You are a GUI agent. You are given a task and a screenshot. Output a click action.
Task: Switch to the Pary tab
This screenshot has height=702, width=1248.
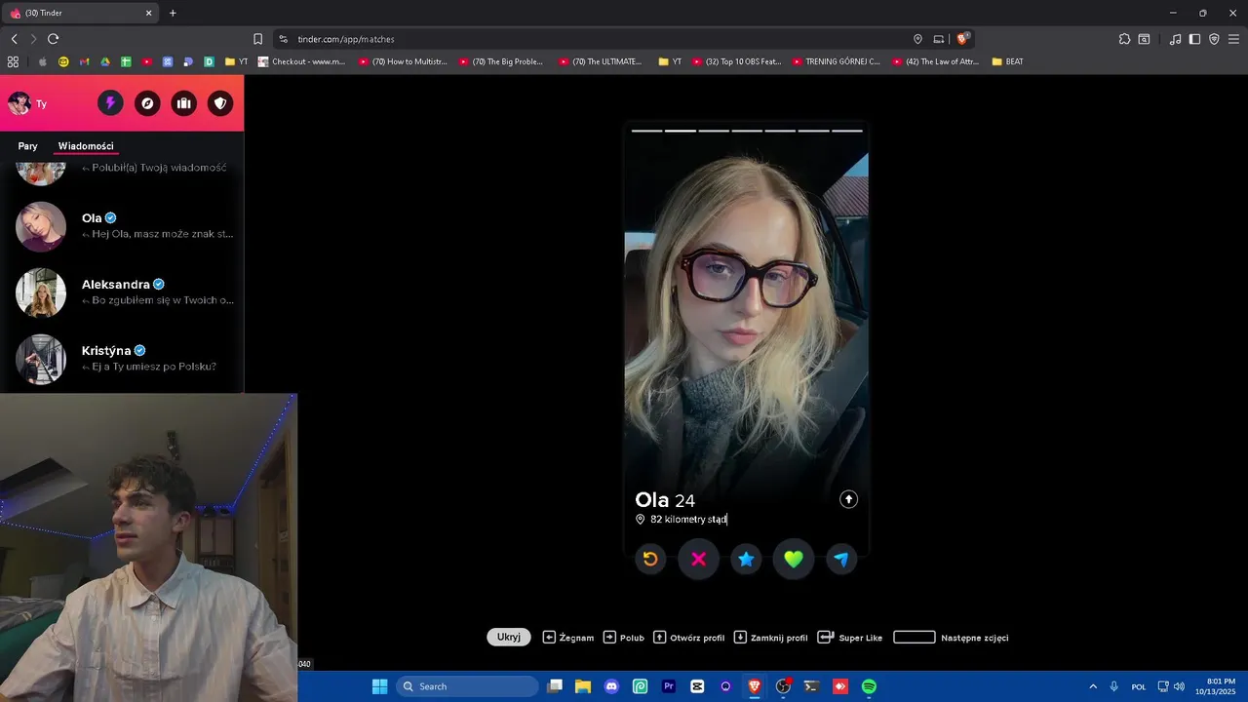[27, 146]
